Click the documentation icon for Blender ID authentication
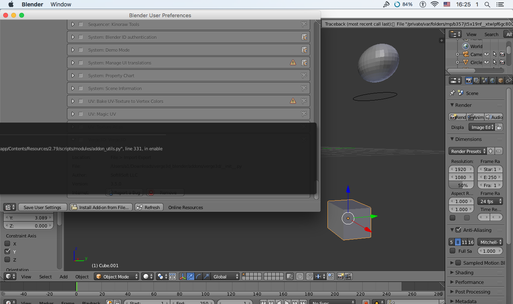This screenshot has height=304, width=513. [304, 37]
